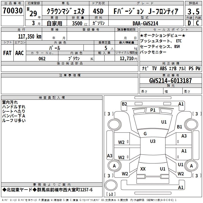Viewport: 203px width, 203px height.
Task: Click the inspector note バンパー下A
Action: coord(14,116)
